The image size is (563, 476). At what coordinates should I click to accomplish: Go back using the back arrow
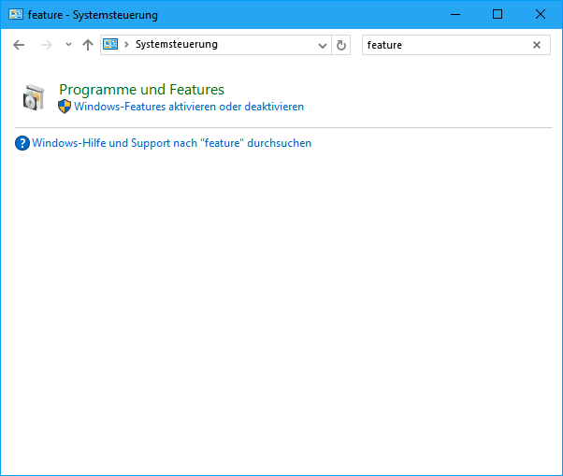click(x=19, y=45)
